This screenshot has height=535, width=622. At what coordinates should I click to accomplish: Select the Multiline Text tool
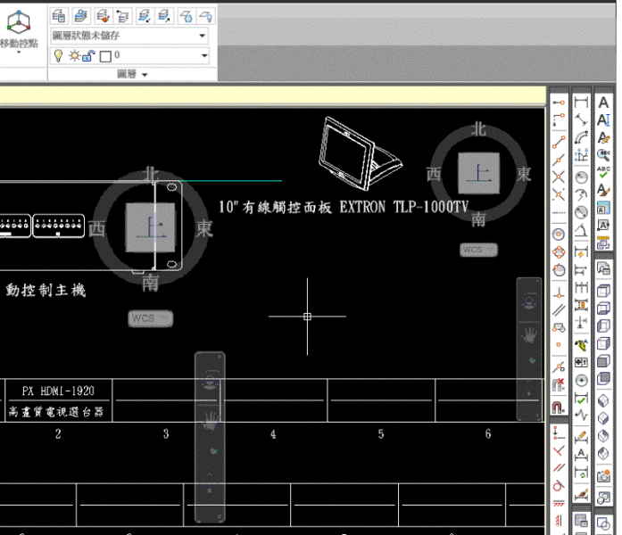pos(604,103)
